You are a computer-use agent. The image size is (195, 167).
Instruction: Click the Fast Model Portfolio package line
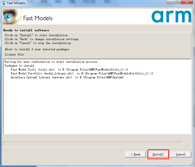pos(82,73)
